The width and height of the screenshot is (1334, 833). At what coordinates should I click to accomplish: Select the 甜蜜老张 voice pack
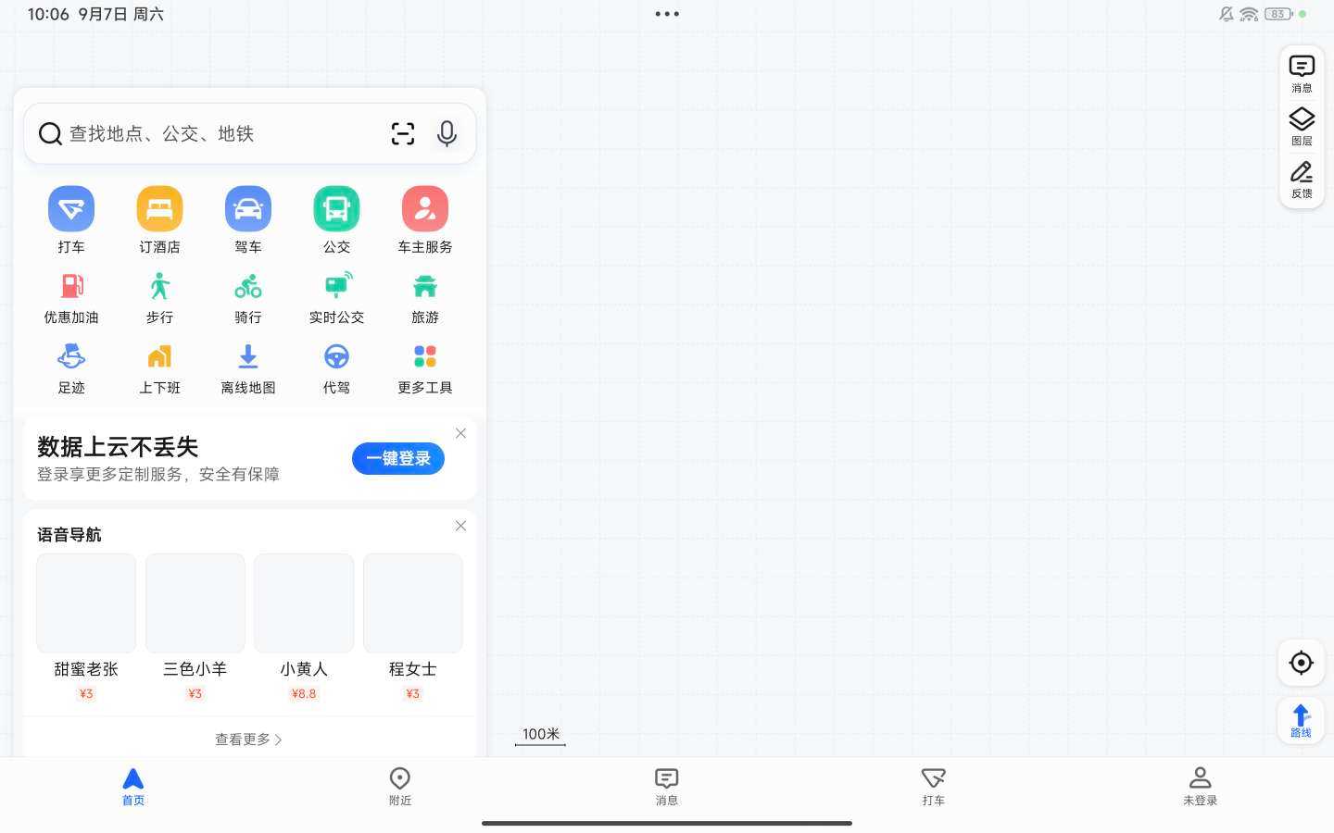[x=86, y=627]
